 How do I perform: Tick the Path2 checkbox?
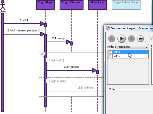(110, 56)
